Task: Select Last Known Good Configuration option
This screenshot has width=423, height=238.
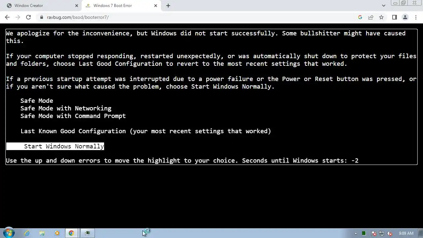Action: pos(146,131)
